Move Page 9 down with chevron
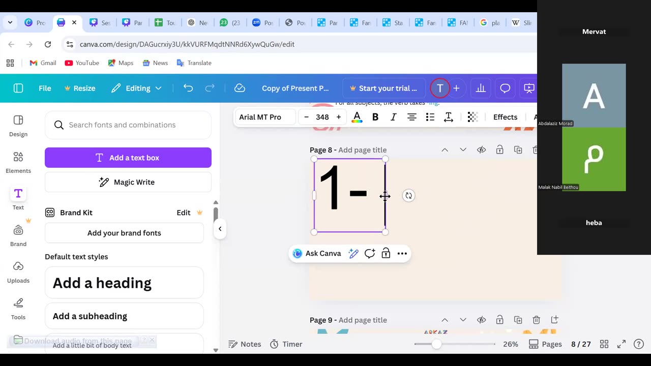651x366 pixels. pos(463,320)
